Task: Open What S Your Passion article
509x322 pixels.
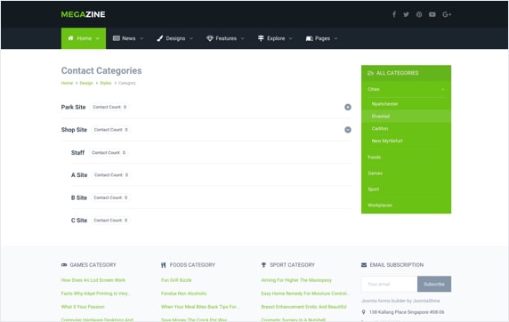Action: coord(83,307)
